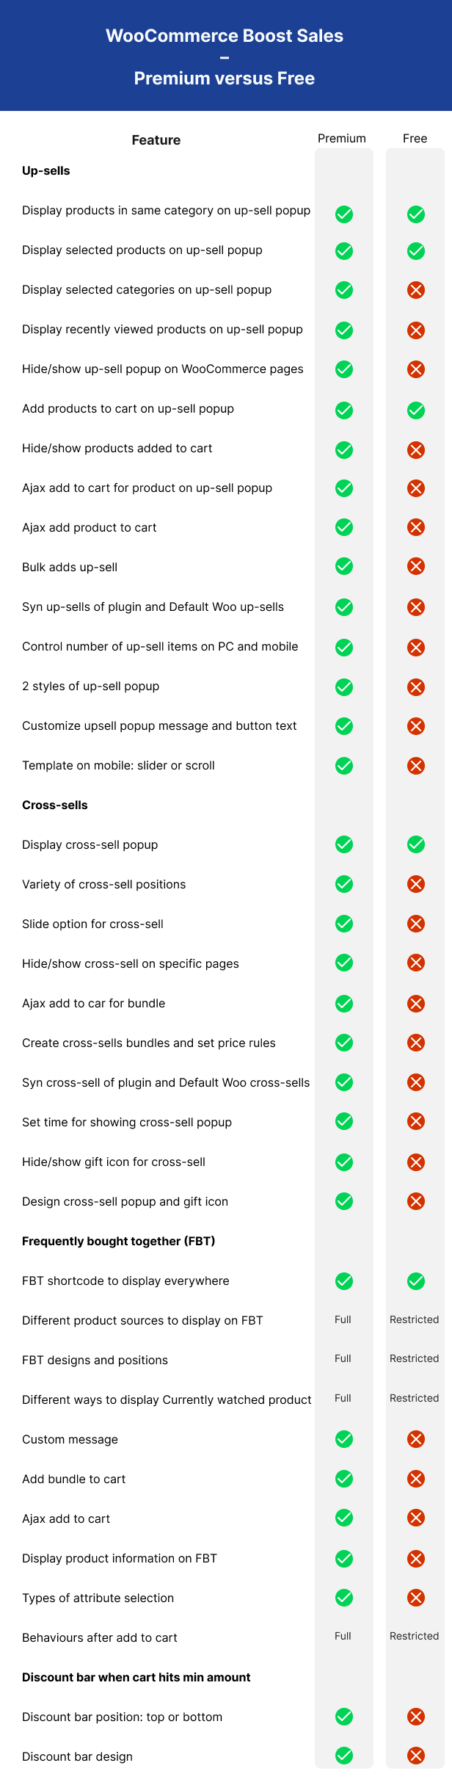Click Free red cross for 2 styles of up-sell popup
The height and width of the screenshot is (1782, 452).
click(415, 687)
